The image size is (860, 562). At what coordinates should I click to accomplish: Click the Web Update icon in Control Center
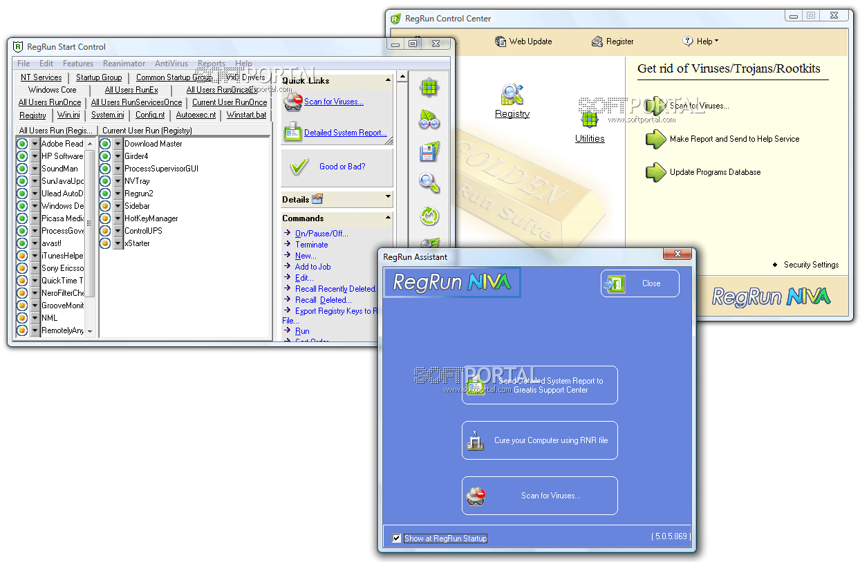[x=501, y=41]
